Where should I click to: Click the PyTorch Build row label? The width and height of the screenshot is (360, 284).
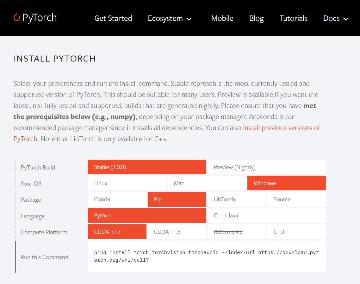(38, 168)
